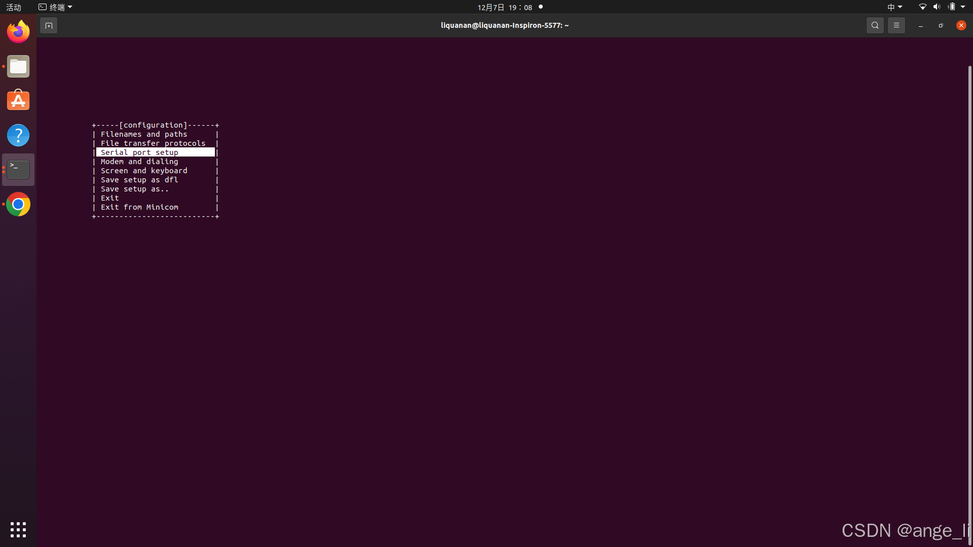Screen dimensions: 973x547
Task: Restore the terminal window size
Action: click(941, 25)
